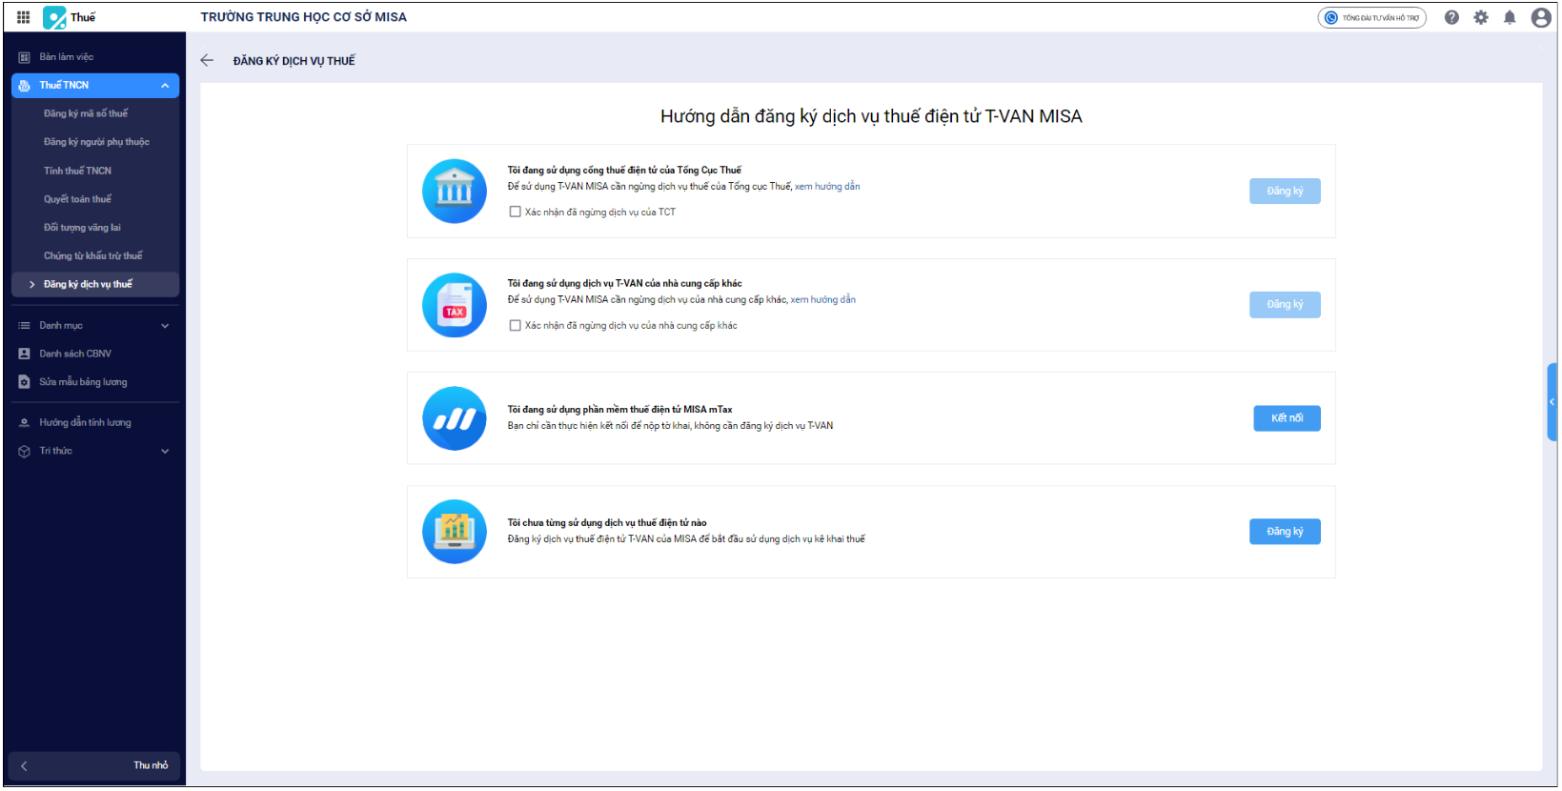Click the Thuế TNCN sidebar icon
This screenshot has width=1562, height=791.
(25, 86)
